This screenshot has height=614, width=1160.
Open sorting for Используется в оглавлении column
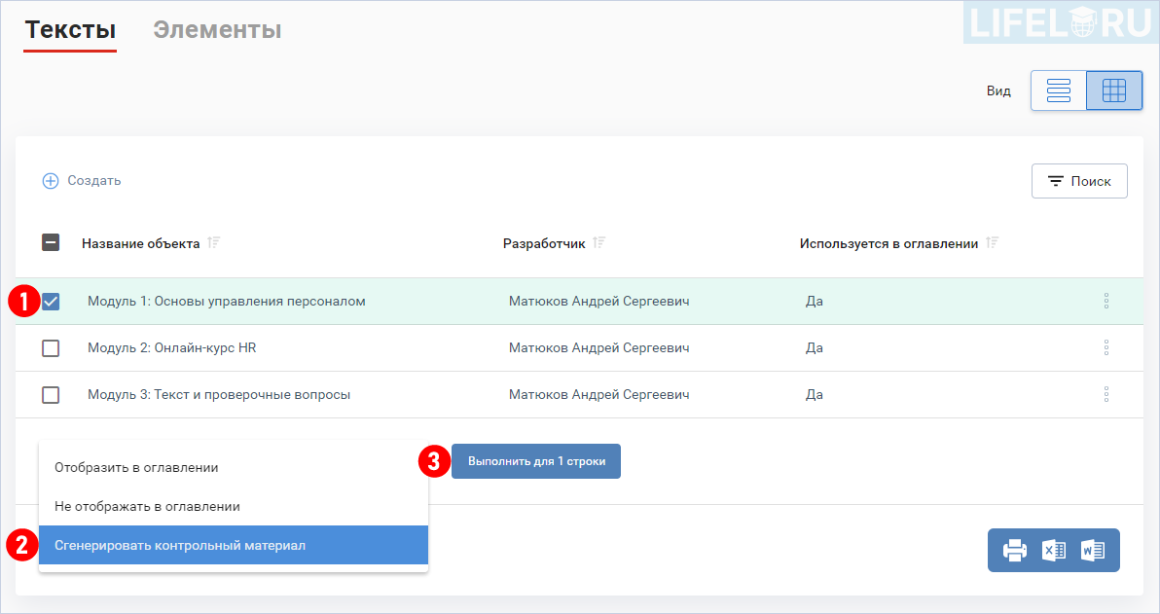[992, 242]
